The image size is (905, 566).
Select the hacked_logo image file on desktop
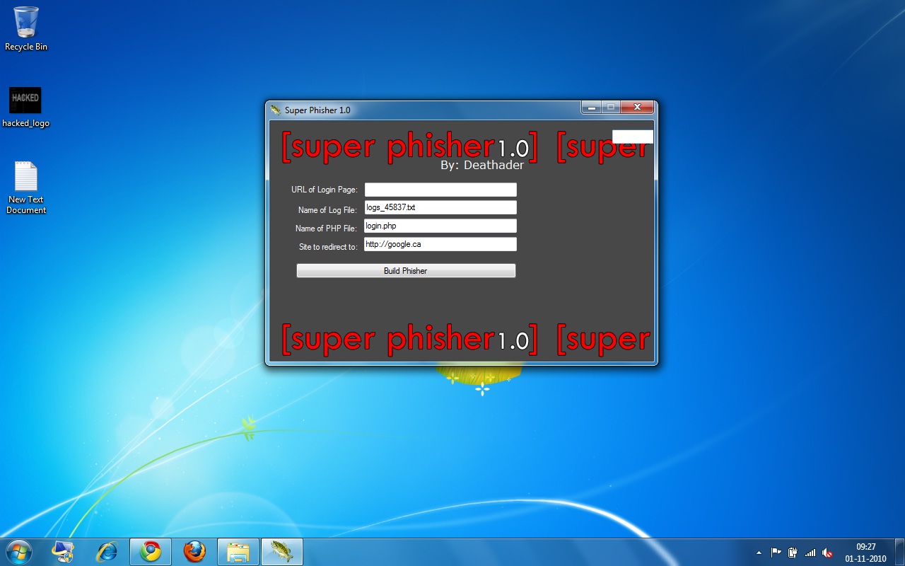25,107
